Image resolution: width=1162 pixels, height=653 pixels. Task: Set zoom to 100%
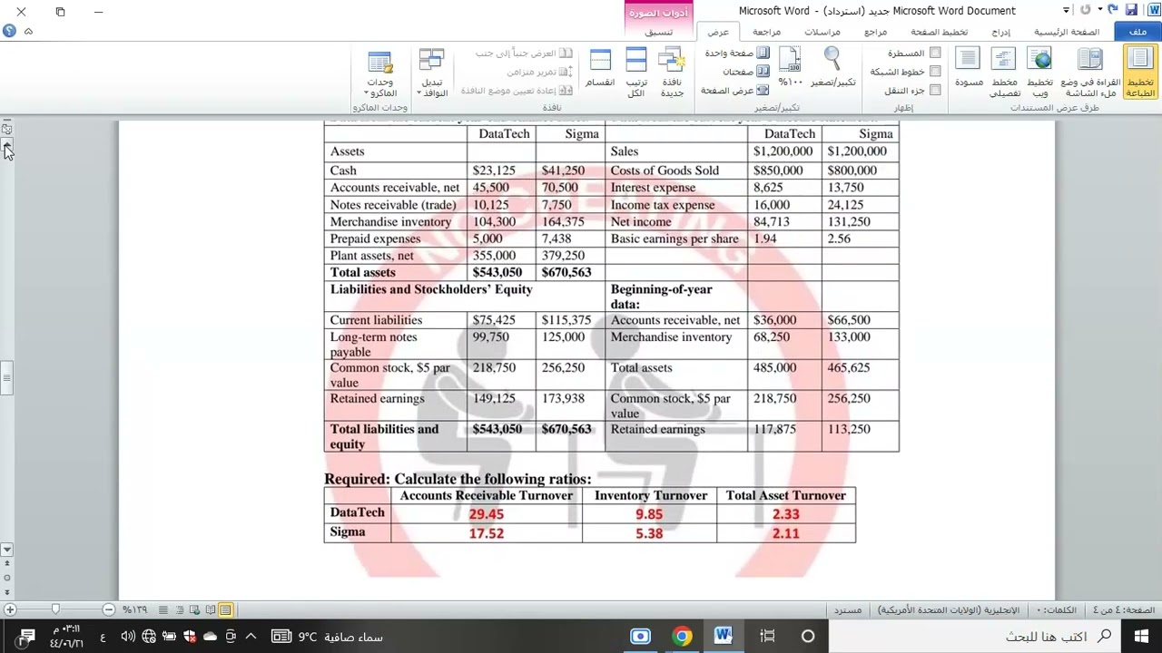click(791, 68)
